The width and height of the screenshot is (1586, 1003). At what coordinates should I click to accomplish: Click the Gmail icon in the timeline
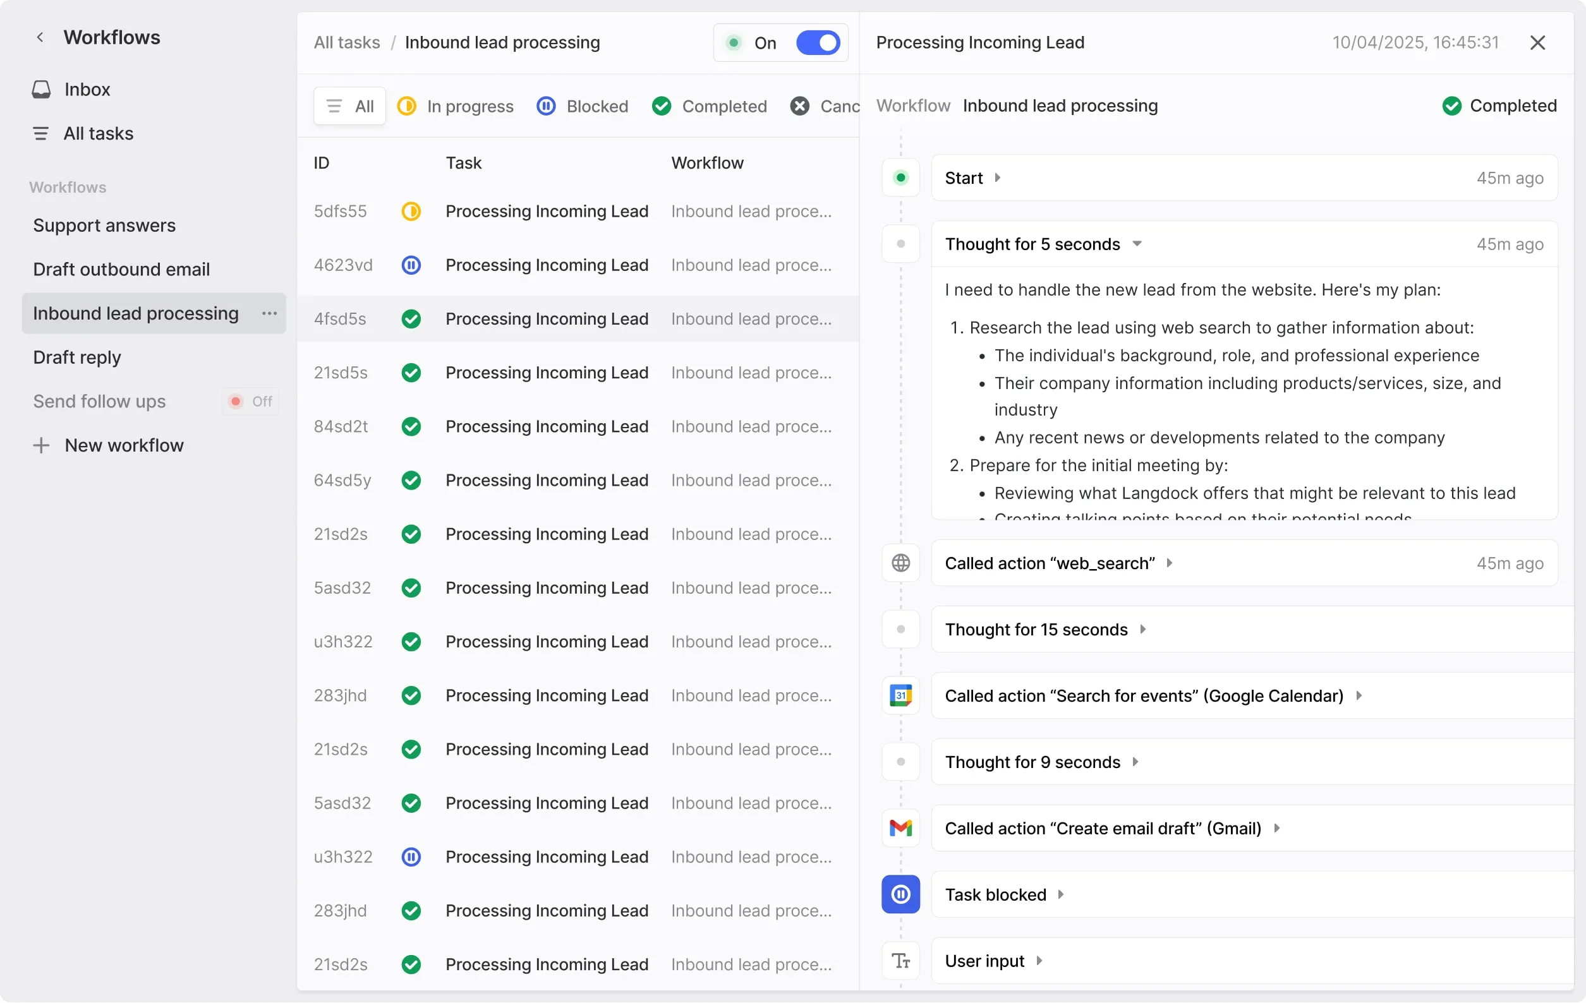pyautogui.click(x=900, y=828)
